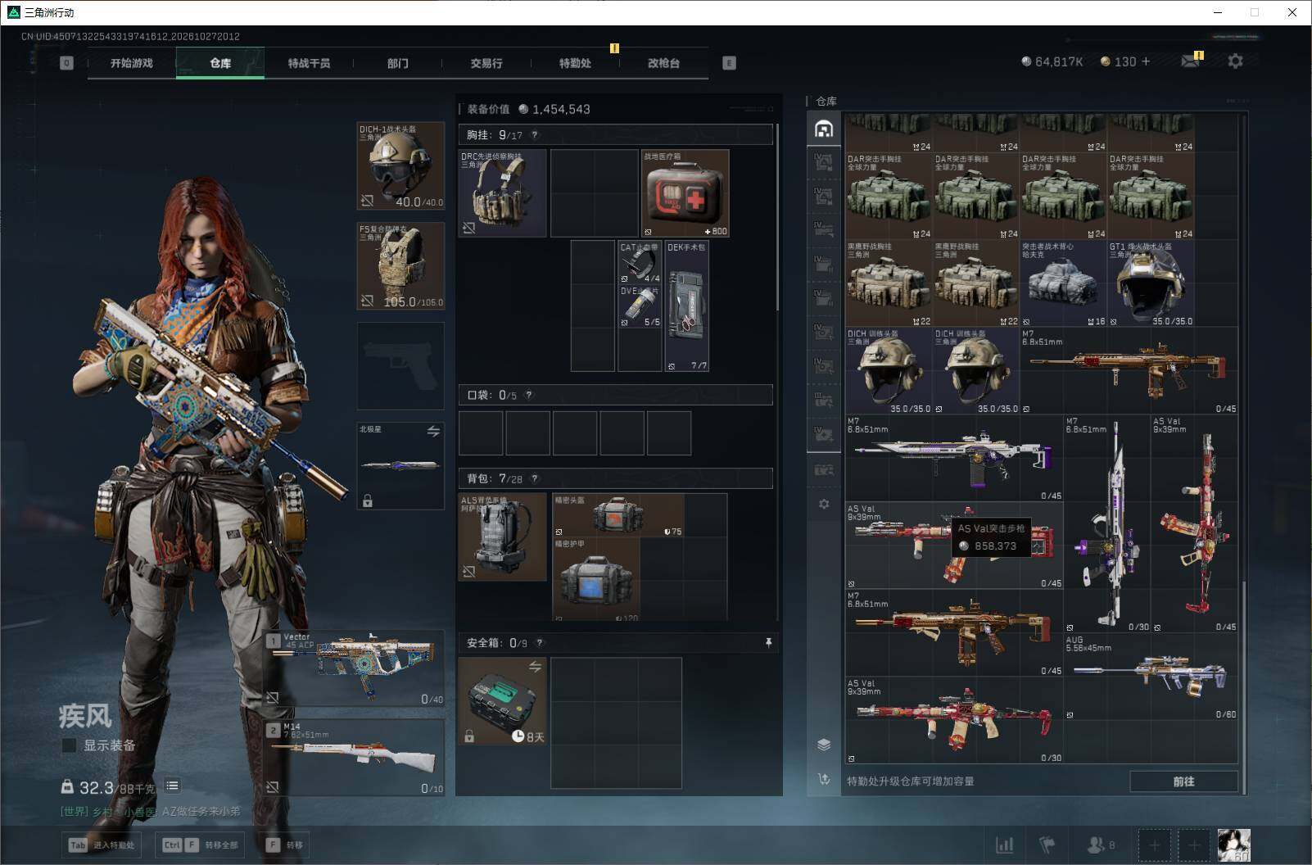1312x865 pixels.
Task: Select the Vector .45 ACP weapon slot
Action: 355,668
